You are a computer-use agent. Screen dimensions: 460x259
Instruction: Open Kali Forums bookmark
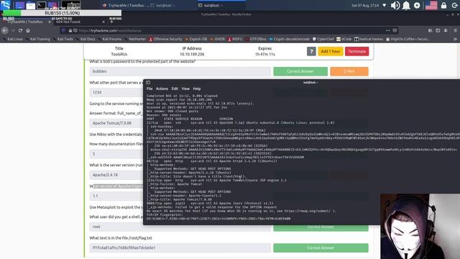tap(110, 39)
